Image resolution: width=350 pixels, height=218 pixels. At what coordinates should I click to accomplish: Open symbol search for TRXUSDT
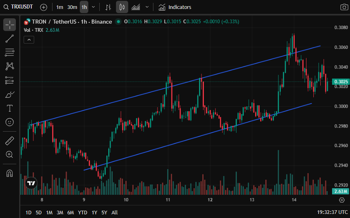pyautogui.click(x=18, y=7)
